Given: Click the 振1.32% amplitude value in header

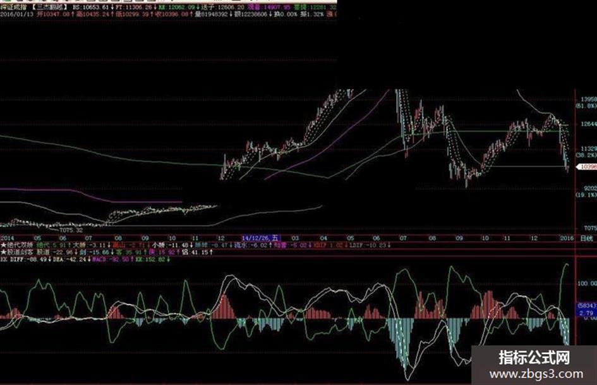Looking at the screenshot, I should pyautogui.click(x=311, y=15).
